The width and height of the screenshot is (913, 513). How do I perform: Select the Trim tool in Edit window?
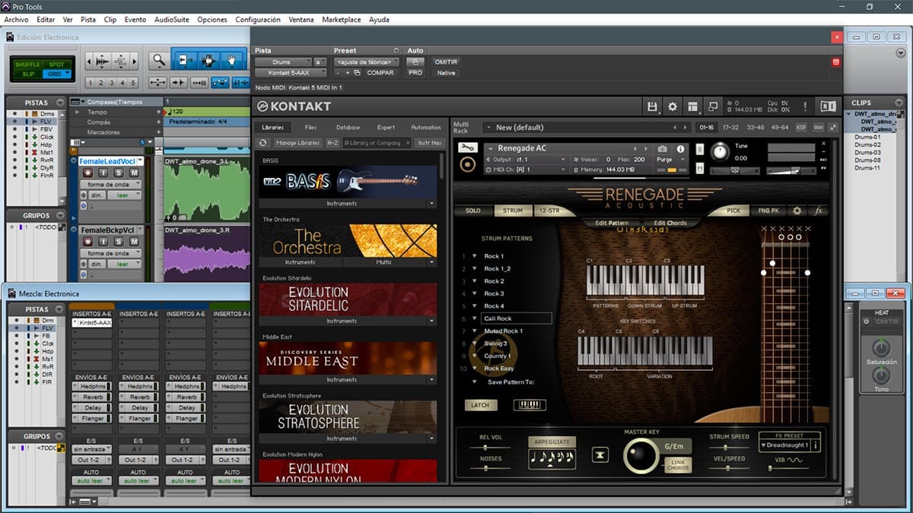click(184, 60)
